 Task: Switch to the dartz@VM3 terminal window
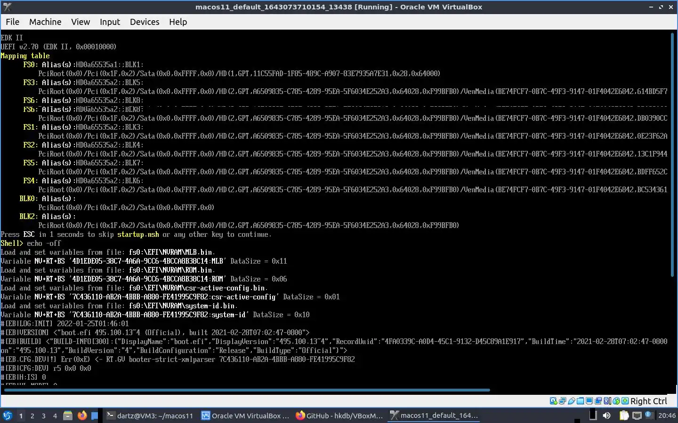click(149, 415)
